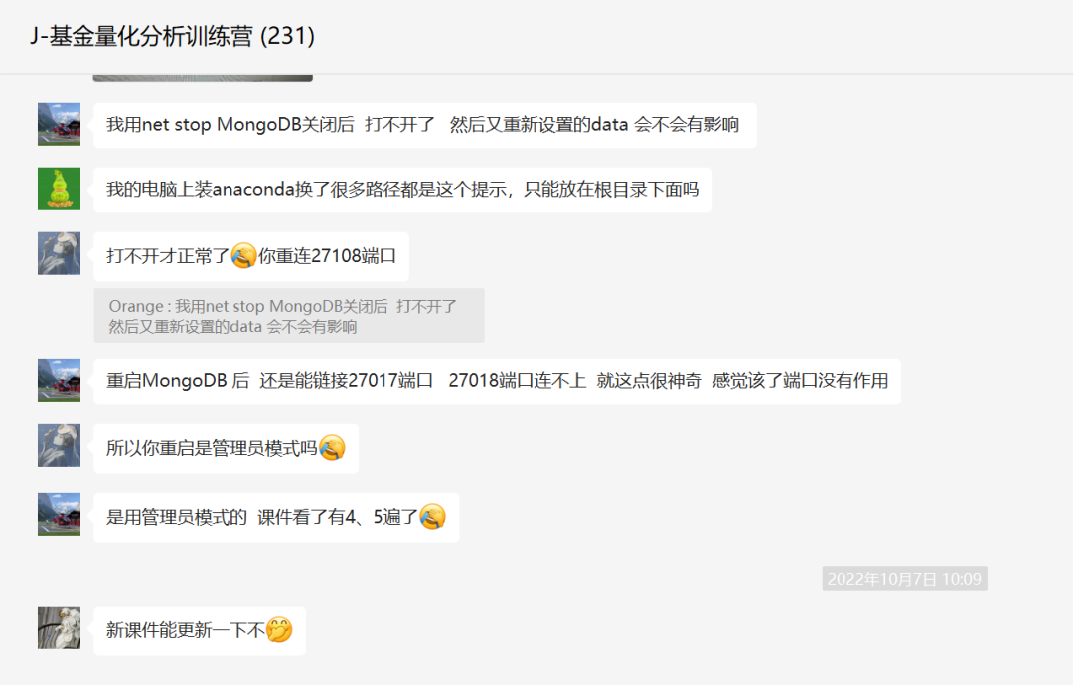Click avatar beside the net stop MongoDB message

point(59,124)
